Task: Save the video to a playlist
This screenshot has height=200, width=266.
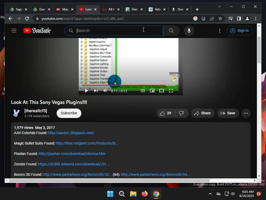Action: [228, 113]
